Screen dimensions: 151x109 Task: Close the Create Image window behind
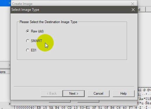click(133, 4)
